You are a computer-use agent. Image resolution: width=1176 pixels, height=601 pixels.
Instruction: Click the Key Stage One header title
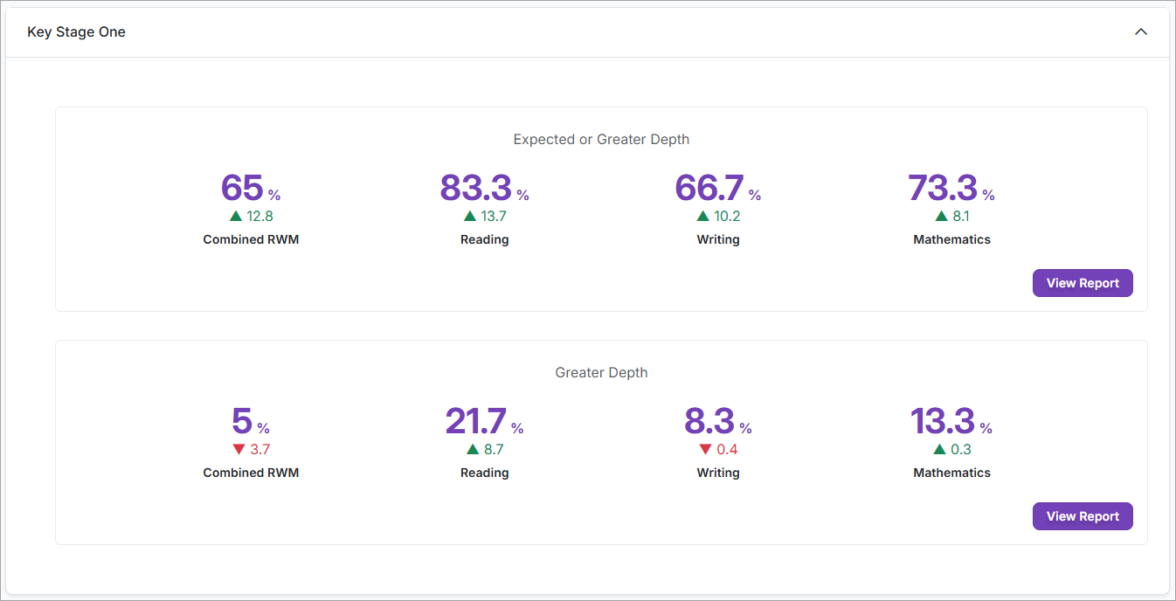point(77,32)
